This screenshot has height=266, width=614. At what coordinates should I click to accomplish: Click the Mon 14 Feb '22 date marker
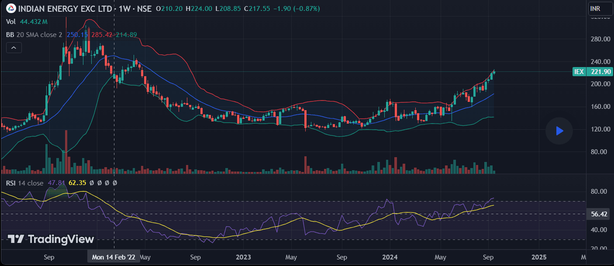114,257
